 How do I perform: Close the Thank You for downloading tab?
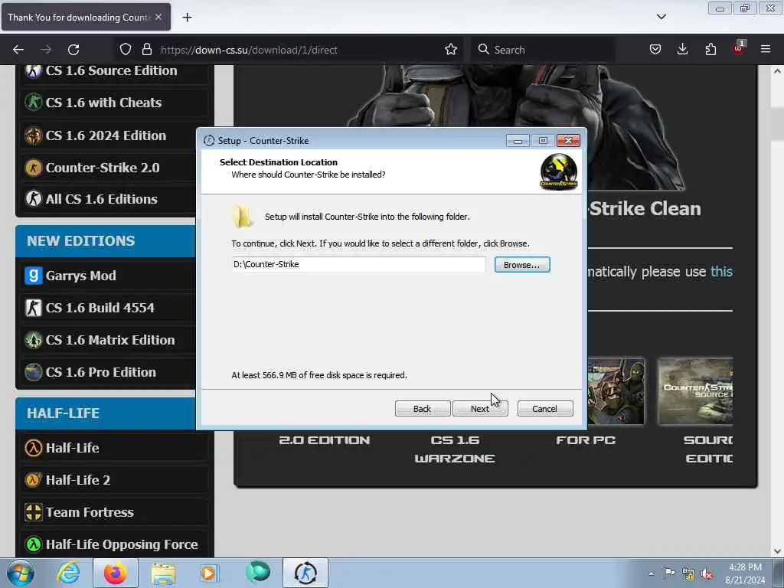click(158, 17)
